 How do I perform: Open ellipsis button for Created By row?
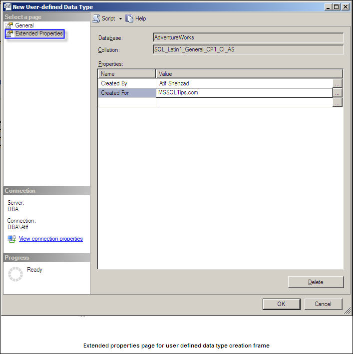click(x=338, y=83)
